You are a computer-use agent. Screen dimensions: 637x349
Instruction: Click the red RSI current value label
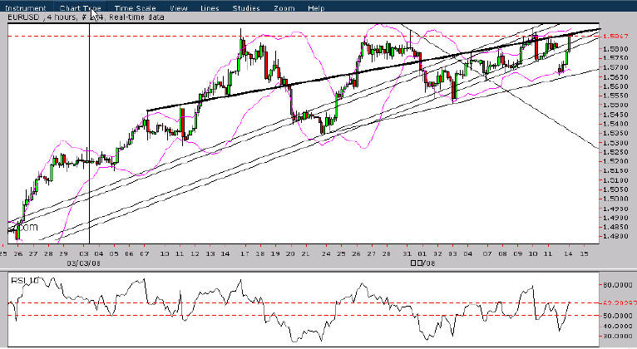tap(618, 303)
